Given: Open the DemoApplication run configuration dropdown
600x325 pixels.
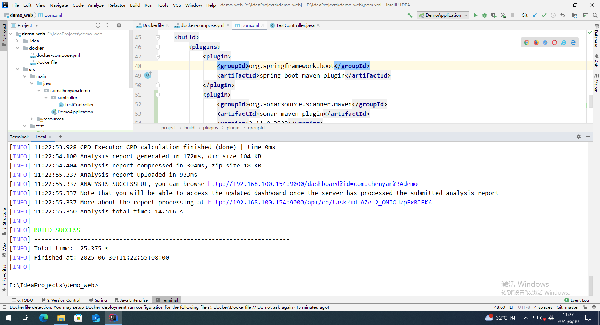Looking at the screenshot, I should [x=443, y=15].
